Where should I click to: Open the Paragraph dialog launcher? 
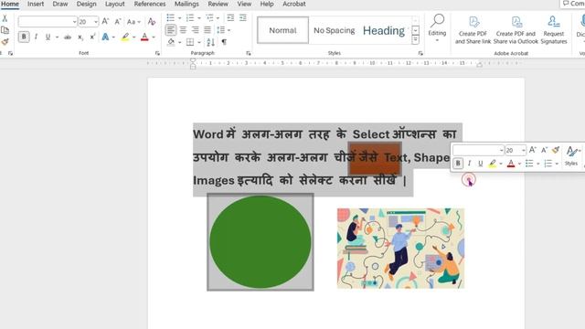pos(249,53)
